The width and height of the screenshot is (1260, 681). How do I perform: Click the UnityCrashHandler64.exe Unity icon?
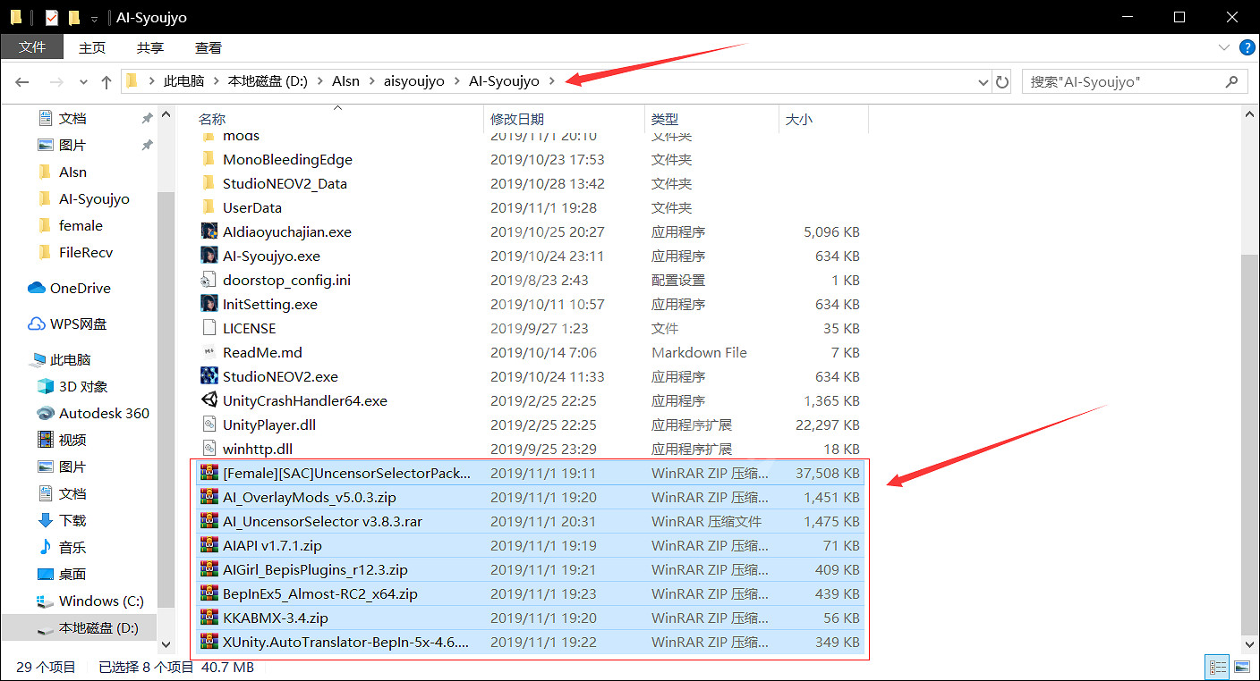coord(209,400)
